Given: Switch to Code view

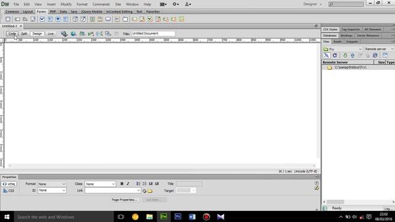Looking at the screenshot, I should pos(12,33).
